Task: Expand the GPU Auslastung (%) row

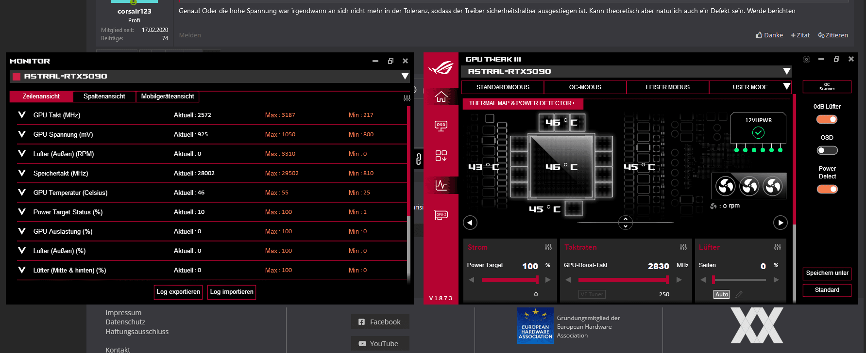Action: [22, 231]
